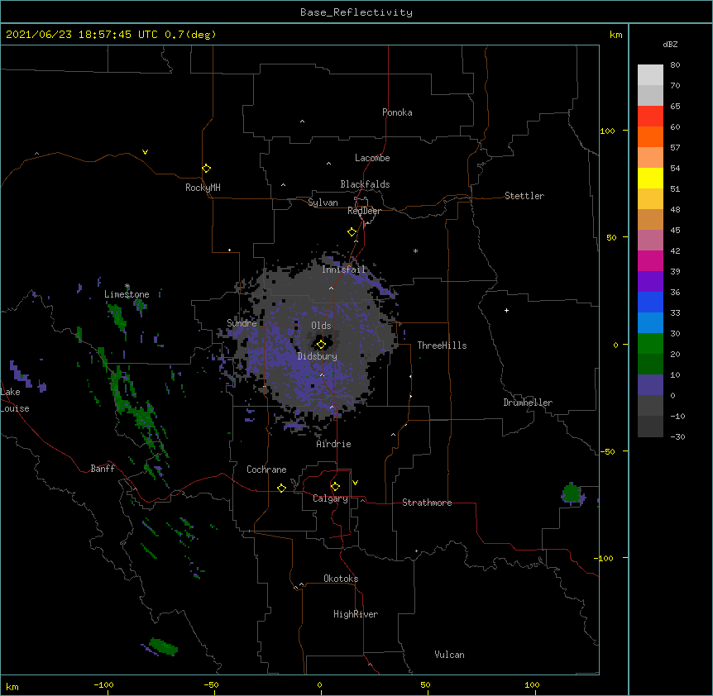This screenshot has width=713, height=696.
Task: Click the Drumheller label
Action: coord(528,403)
